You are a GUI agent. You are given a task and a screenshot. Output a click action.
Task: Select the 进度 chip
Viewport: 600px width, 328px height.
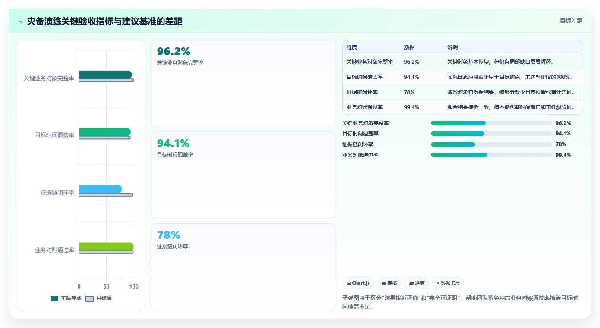[417, 283]
